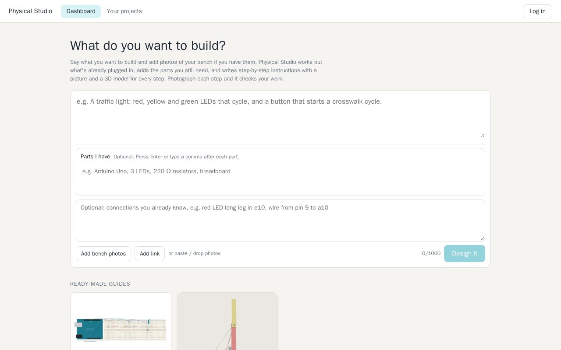Open the 3D model ready-made guide

(x=227, y=321)
